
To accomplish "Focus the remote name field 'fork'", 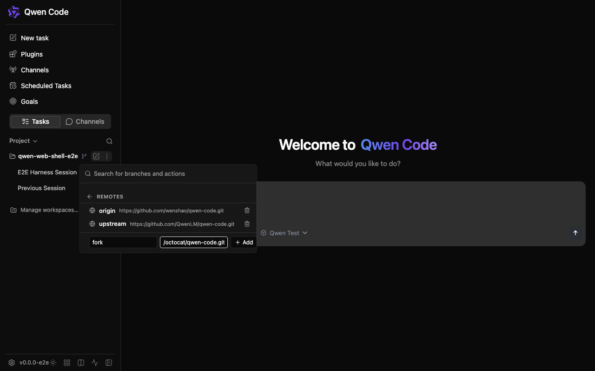I will pyautogui.click(x=123, y=242).
